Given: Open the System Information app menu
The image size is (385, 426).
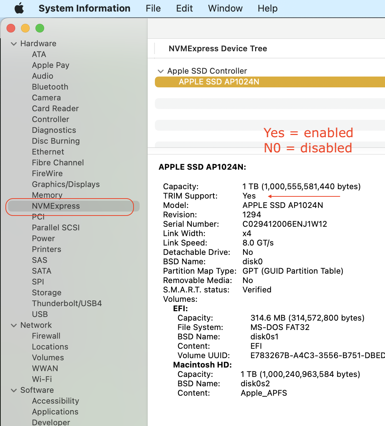Looking at the screenshot, I should click(x=84, y=8).
